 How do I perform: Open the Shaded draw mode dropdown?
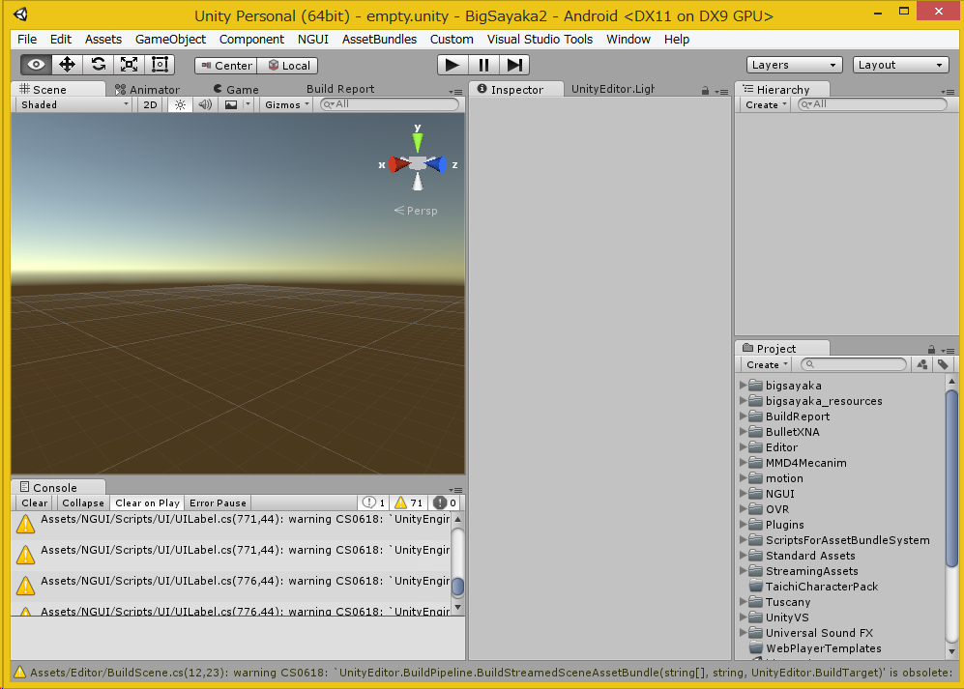coord(74,104)
